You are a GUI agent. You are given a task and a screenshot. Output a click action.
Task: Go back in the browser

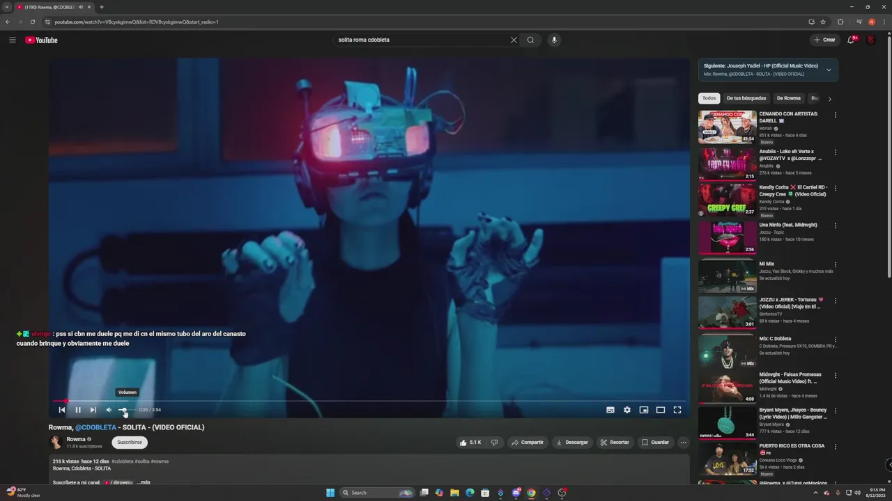click(8, 22)
